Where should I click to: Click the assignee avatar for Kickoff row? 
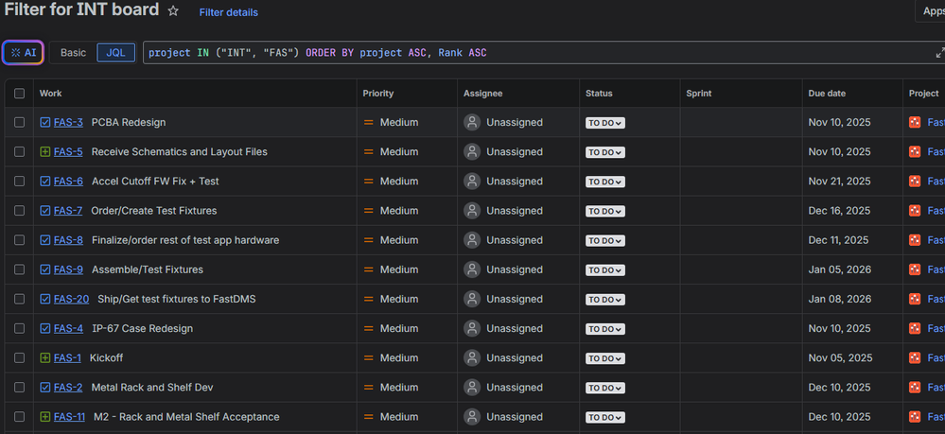click(472, 358)
